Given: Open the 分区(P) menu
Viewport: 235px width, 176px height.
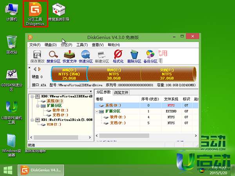Looking at the screenshot, I should (x=67, y=45).
